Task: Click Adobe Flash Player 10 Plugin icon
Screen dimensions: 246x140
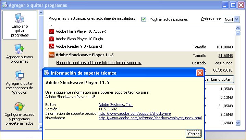Action: click(51, 39)
